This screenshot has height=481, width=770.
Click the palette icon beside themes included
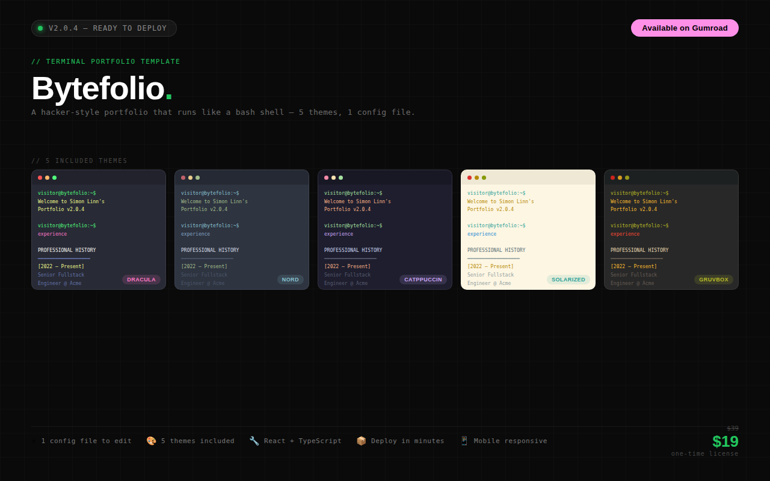click(151, 441)
